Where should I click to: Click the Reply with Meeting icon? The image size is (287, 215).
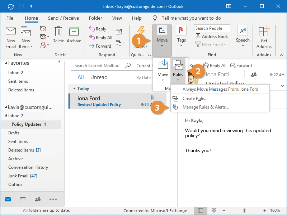click(119, 32)
